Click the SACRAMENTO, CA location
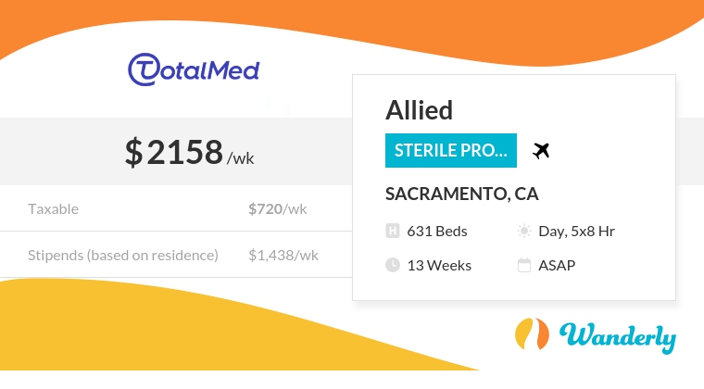This screenshot has height=389, width=704. click(x=462, y=194)
